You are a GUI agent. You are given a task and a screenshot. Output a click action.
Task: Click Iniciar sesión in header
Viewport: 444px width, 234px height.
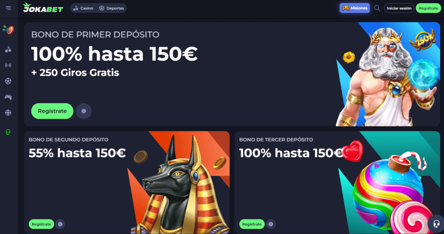[399, 8]
